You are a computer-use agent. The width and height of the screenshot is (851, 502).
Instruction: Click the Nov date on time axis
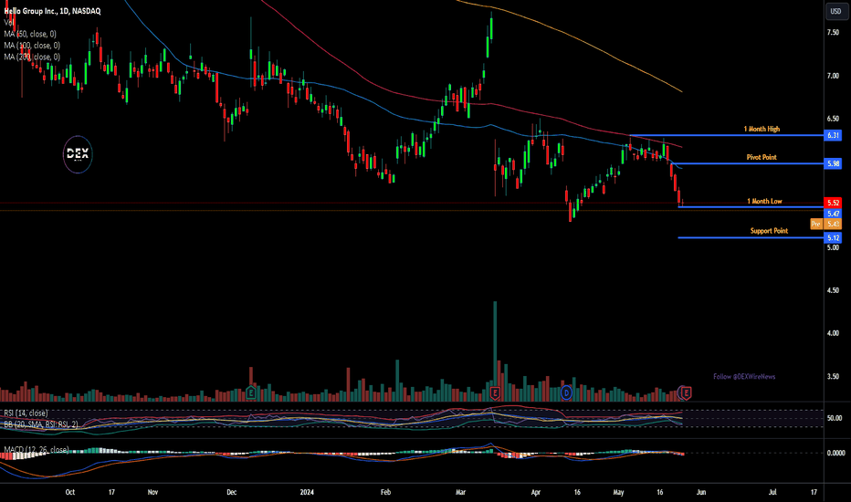(152, 492)
